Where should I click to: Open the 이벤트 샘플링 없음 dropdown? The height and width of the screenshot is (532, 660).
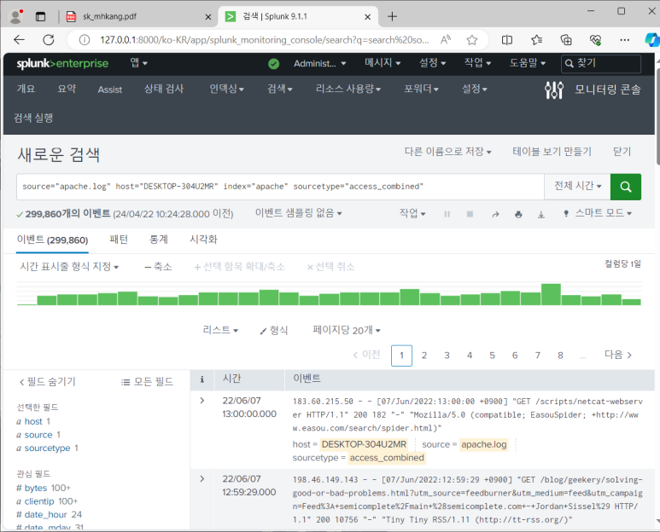[x=299, y=213]
